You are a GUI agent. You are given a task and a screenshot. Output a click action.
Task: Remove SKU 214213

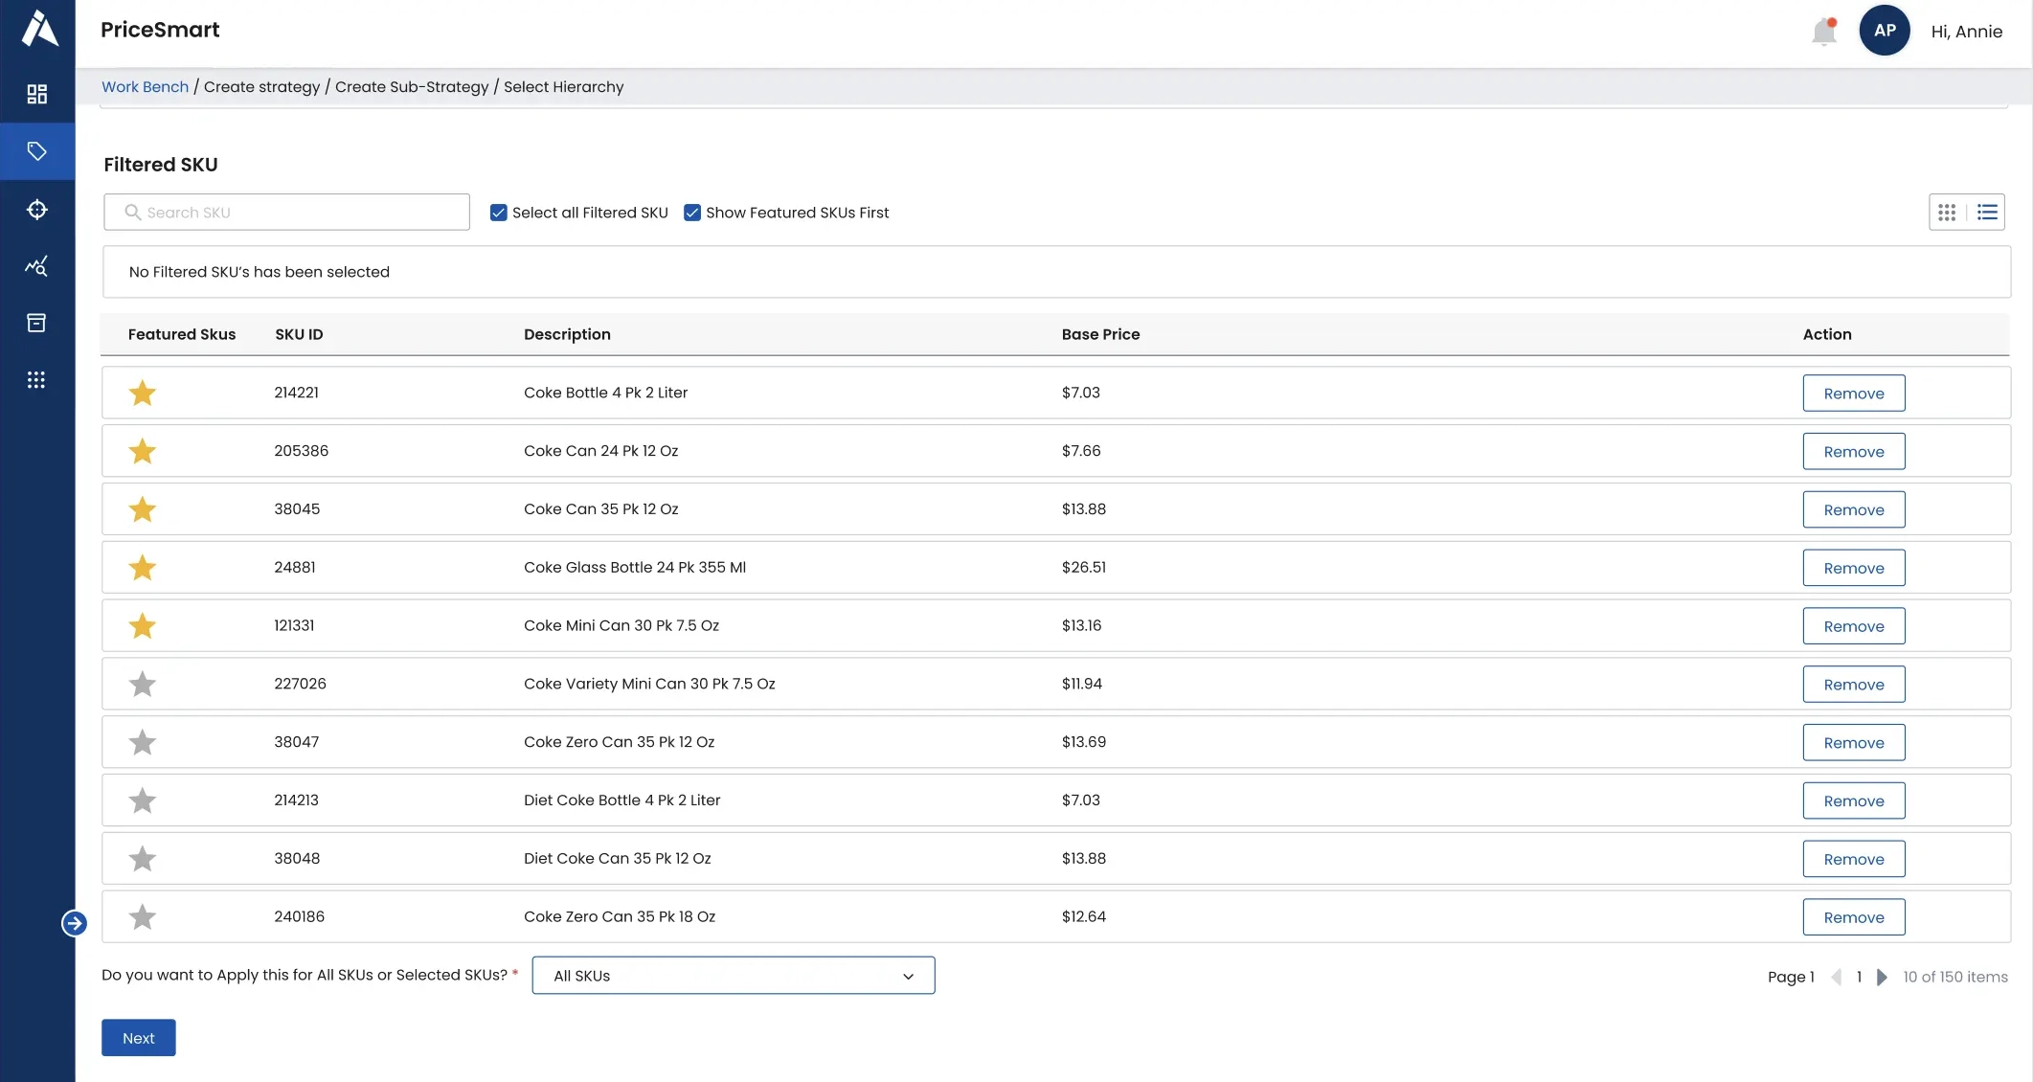1854,801
